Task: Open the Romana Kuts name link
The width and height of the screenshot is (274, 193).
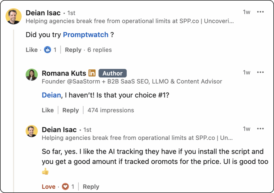Action: [x=64, y=73]
